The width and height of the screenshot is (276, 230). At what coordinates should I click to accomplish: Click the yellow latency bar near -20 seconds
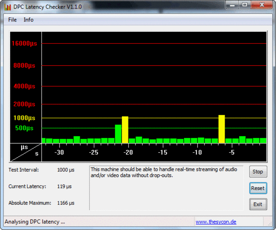125,130
